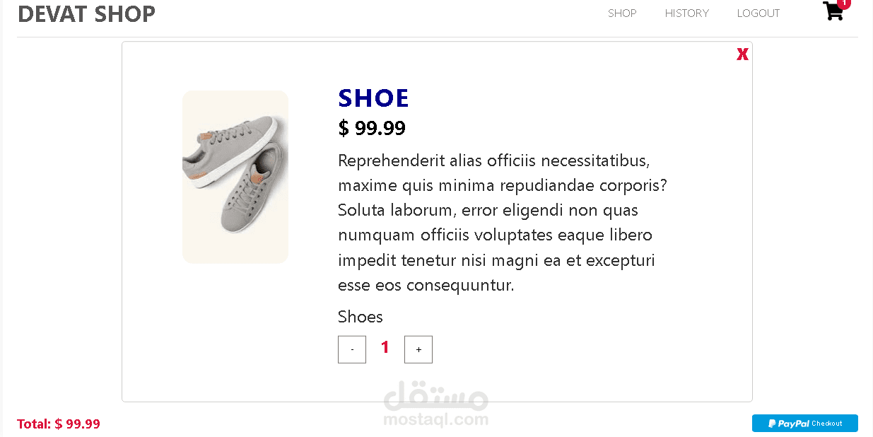Image resolution: width=873 pixels, height=437 pixels.
Task: Increase shoe quantity with plus button
Action: pos(418,349)
